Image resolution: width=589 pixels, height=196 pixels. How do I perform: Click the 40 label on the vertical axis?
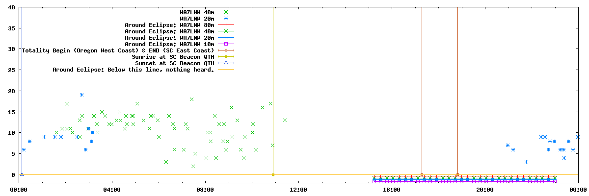(x=12, y=7)
